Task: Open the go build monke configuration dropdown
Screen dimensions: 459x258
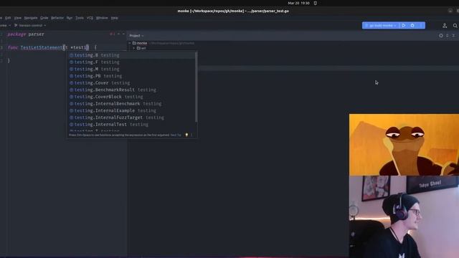Action: point(381,26)
